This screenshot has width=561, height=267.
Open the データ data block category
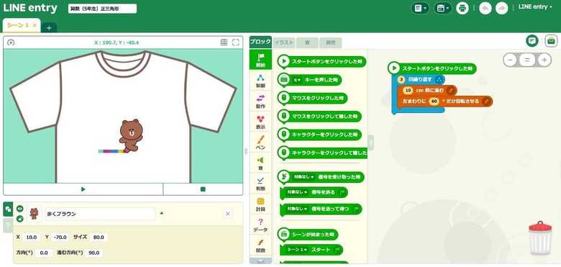tap(260, 225)
